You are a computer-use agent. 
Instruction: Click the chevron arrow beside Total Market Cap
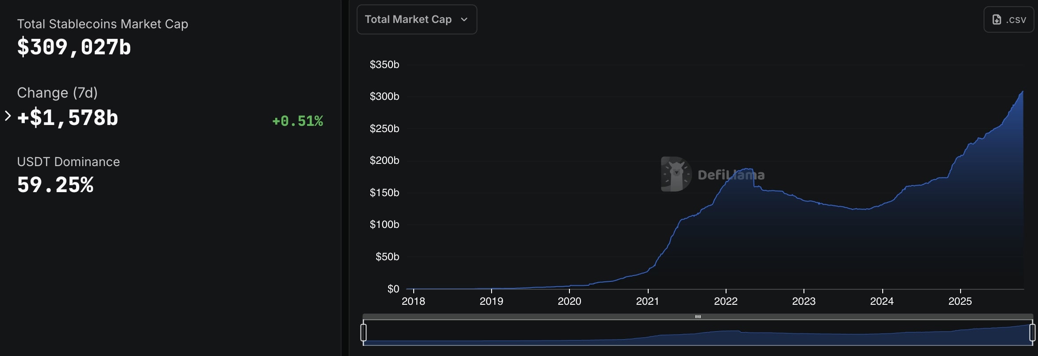pos(464,19)
